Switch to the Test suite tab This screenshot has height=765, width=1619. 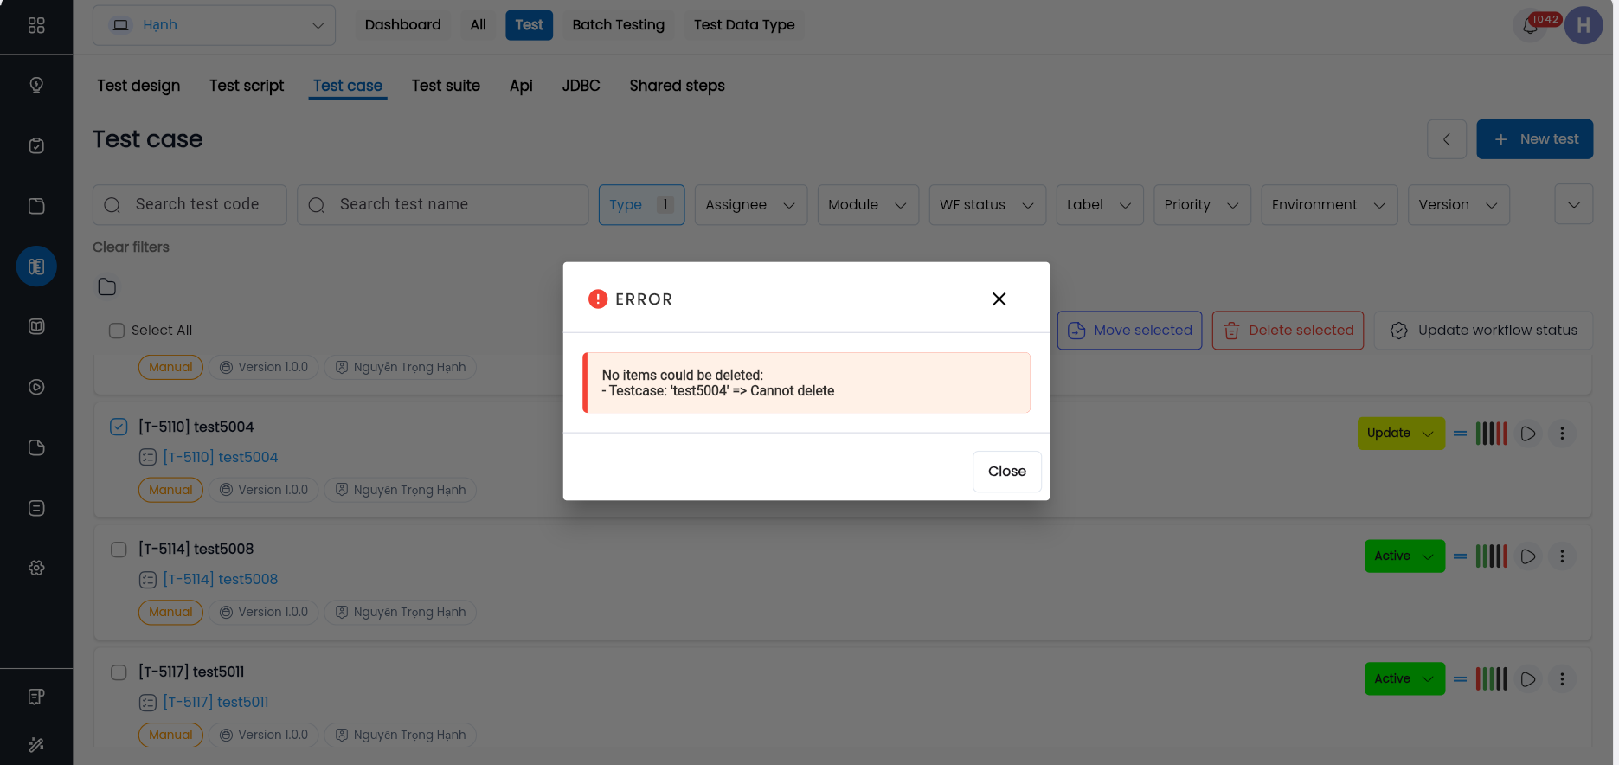pyautogui.click(x=446, y=86)
